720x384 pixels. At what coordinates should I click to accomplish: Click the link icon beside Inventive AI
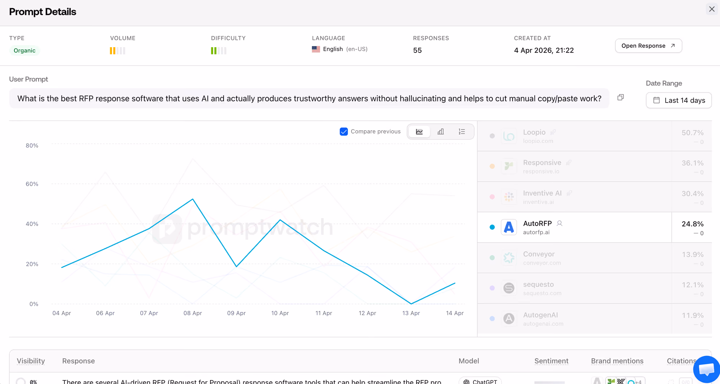pyautogui.click(x=569, y=193)
